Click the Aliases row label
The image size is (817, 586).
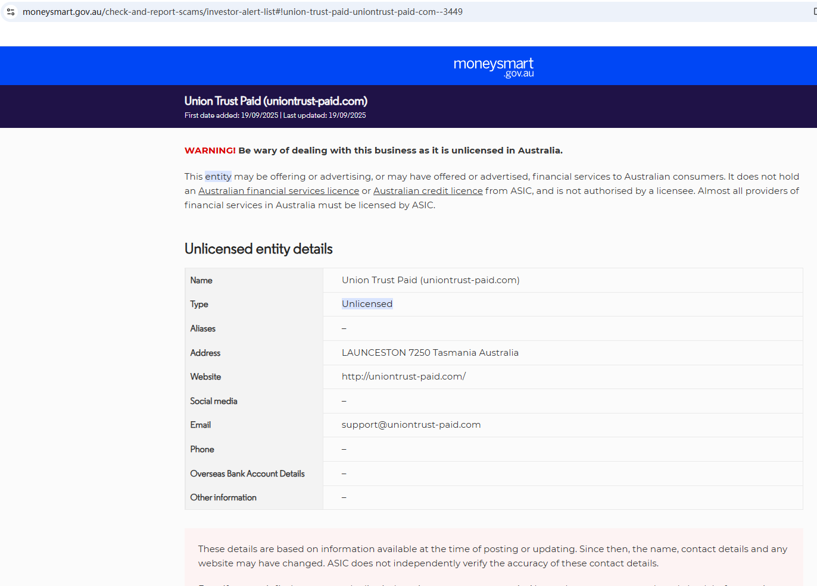tap(203, 328)
